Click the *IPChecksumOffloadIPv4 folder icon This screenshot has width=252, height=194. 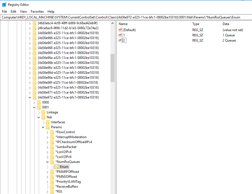coord(52,142)
